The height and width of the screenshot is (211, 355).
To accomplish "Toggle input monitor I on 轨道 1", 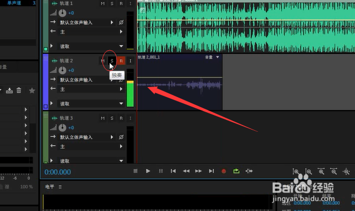I will click(x=130, y=3).
